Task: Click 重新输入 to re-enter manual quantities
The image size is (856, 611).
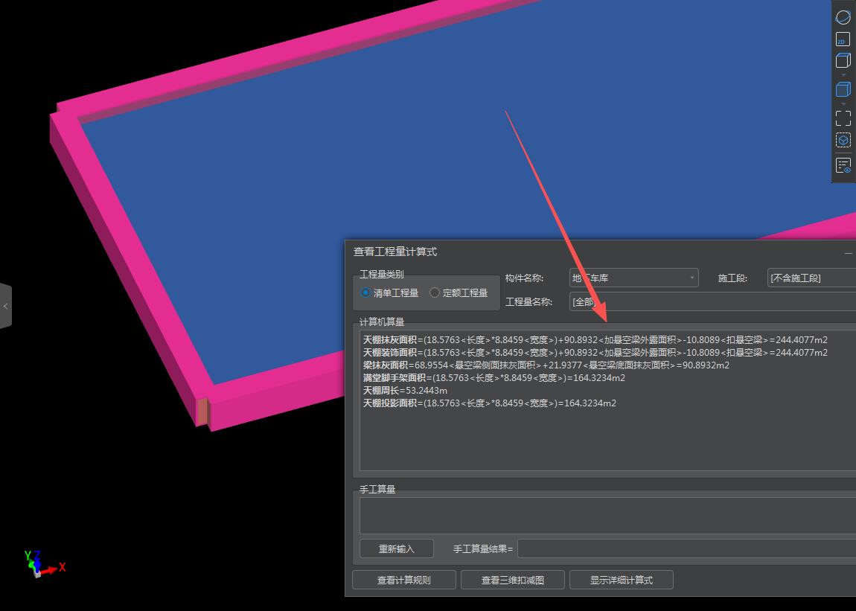Action: pos(396,548)
